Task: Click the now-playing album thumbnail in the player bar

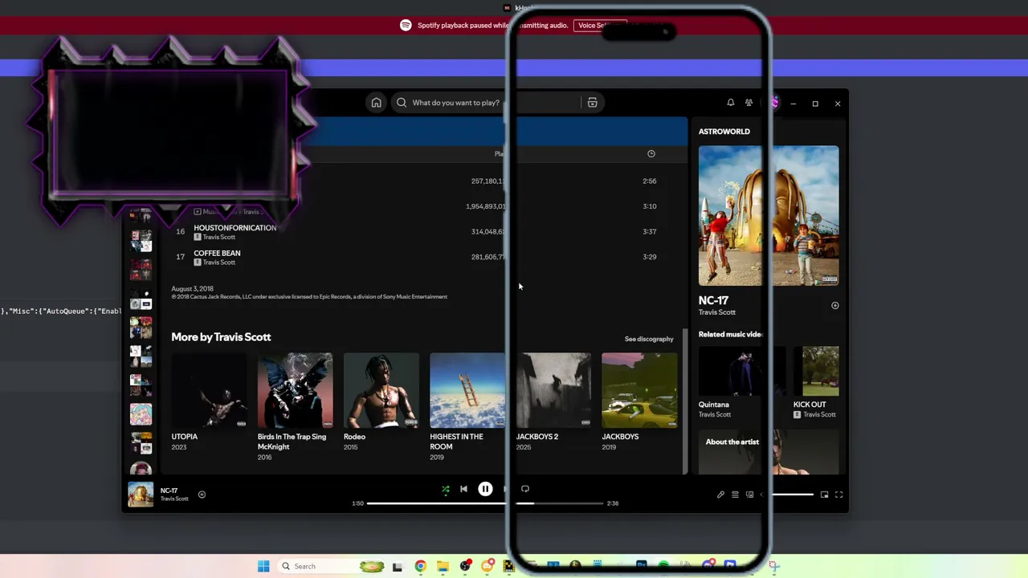Action: point(141,495)
